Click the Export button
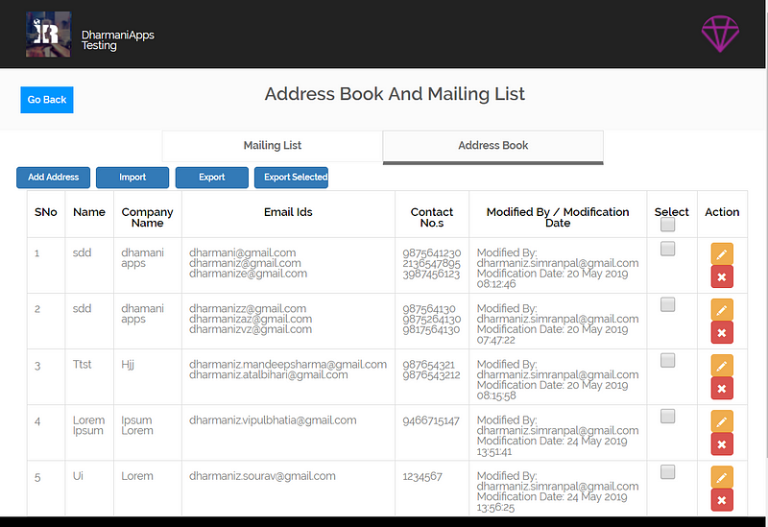Viewport: 768px width, 527px height. (211, 178)
